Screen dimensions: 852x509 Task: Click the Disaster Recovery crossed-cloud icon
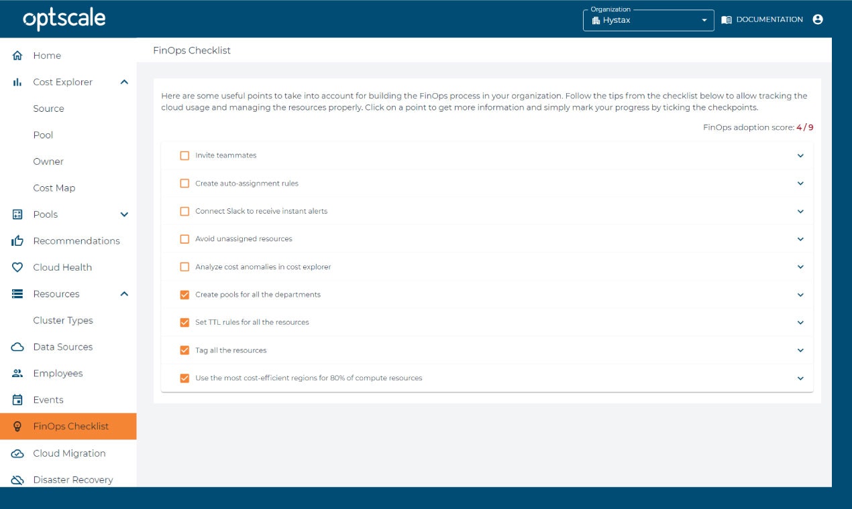(x=17, y=480)
